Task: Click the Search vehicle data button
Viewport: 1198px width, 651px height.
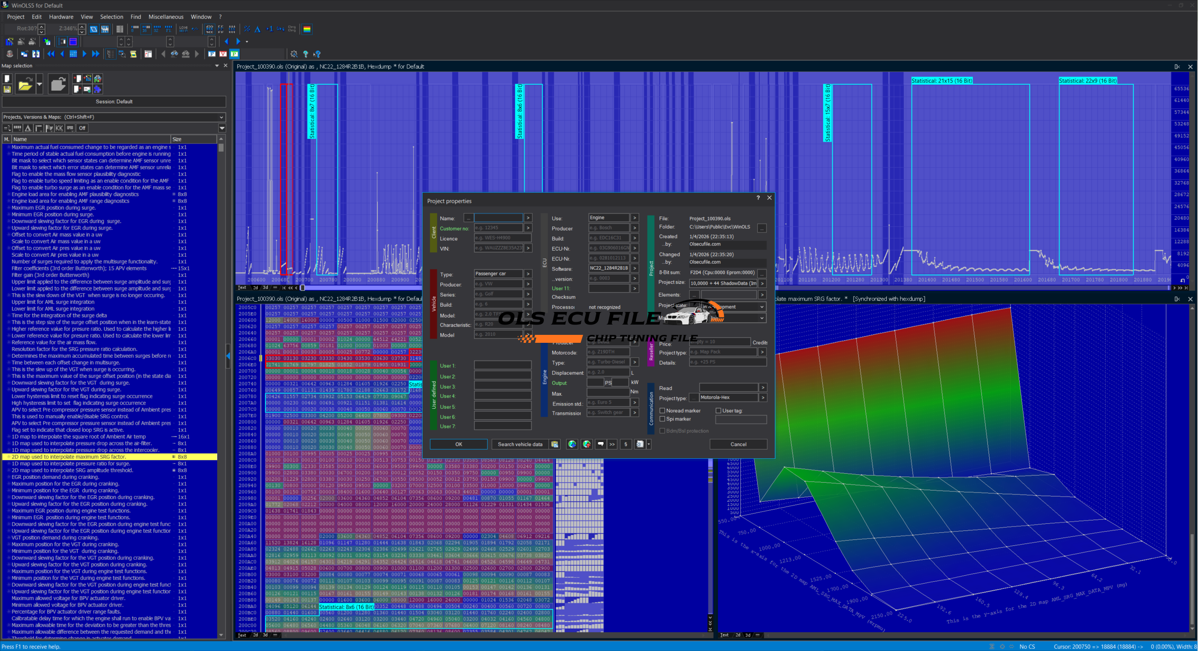Action: 520,444
